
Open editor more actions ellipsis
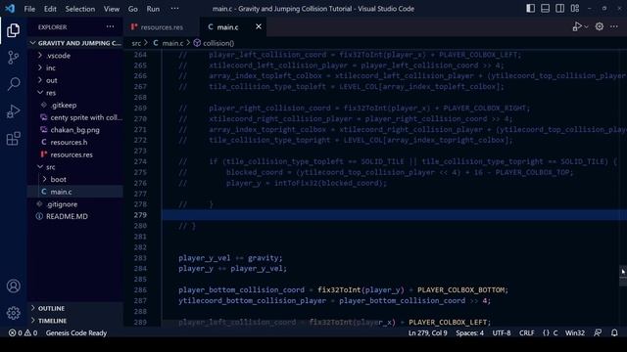click(x=614, y=26)
